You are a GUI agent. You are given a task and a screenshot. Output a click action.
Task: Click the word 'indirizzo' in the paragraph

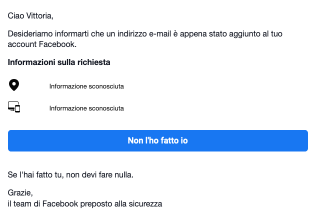tap(132, 34)
